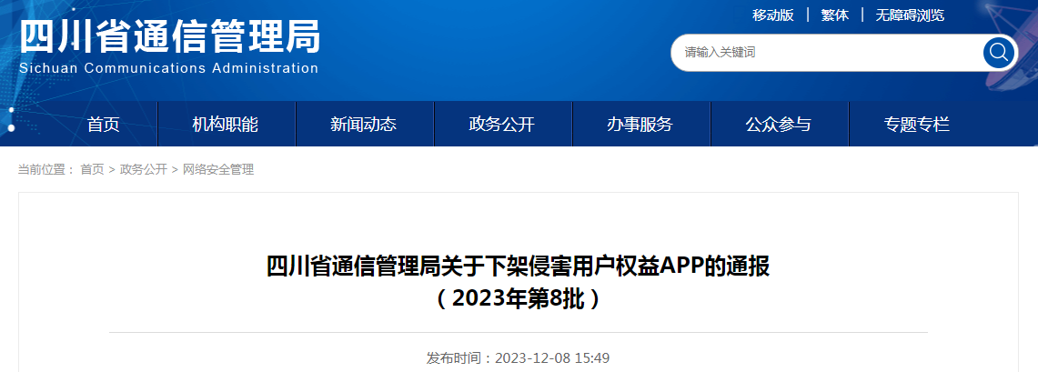Click the 政务公开 breadcrumb link

(x=144, y=169)
